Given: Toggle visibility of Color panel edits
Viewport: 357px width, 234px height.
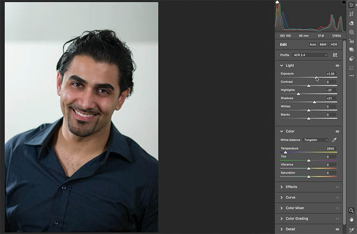Looking at the screenshot, I should [x=337, y=131].
